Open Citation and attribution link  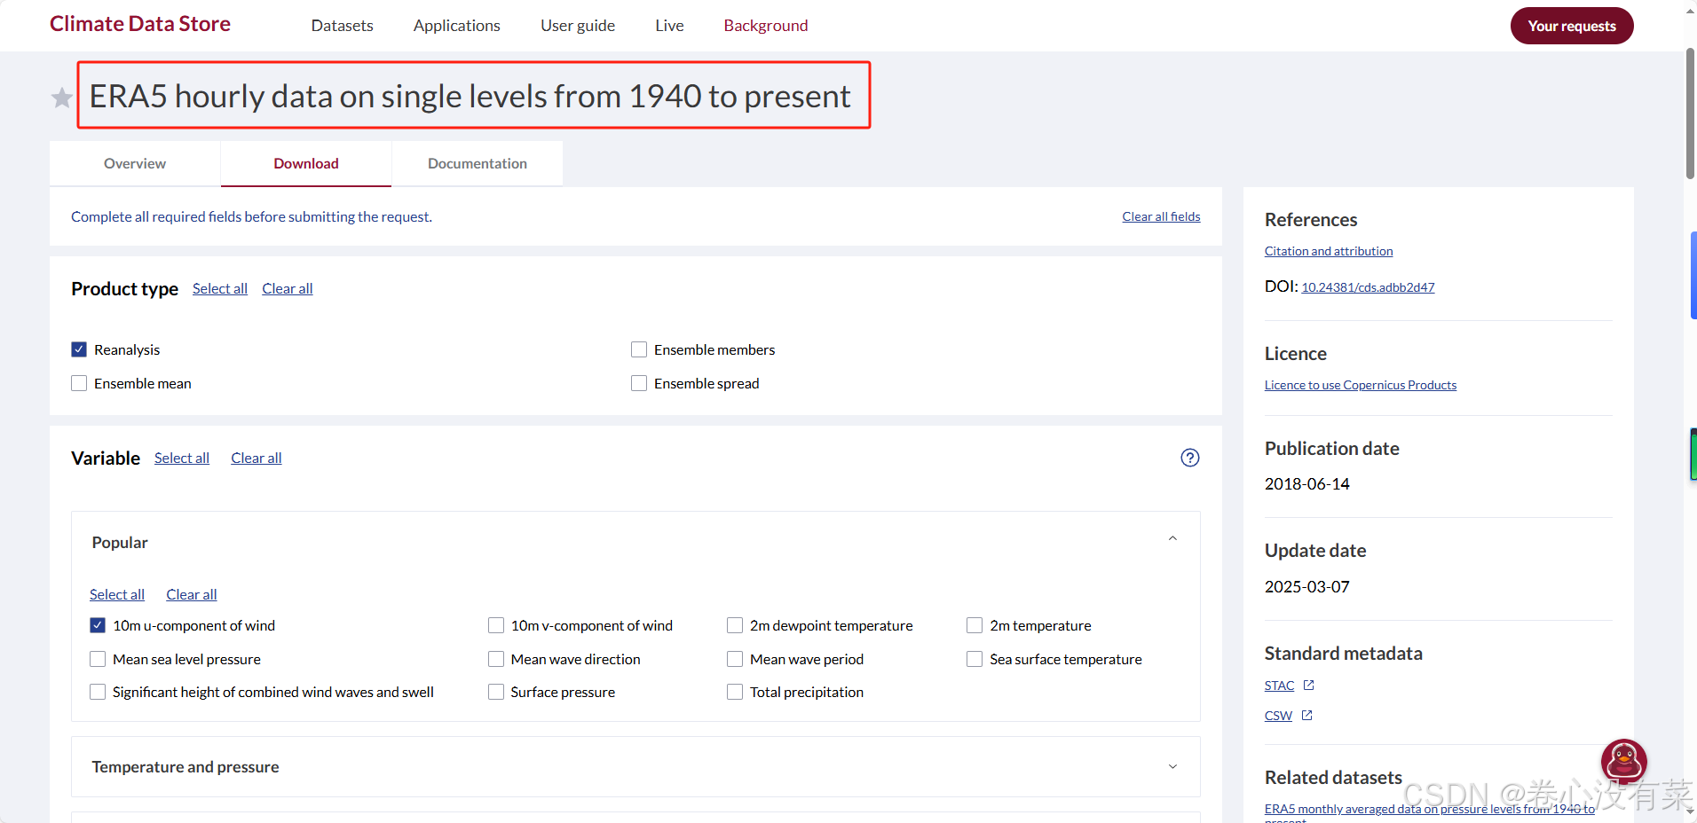point(1329,251)
